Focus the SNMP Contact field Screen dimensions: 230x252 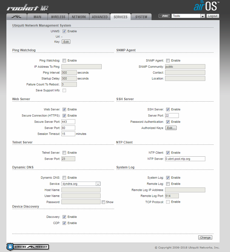(x=185, y=73)
